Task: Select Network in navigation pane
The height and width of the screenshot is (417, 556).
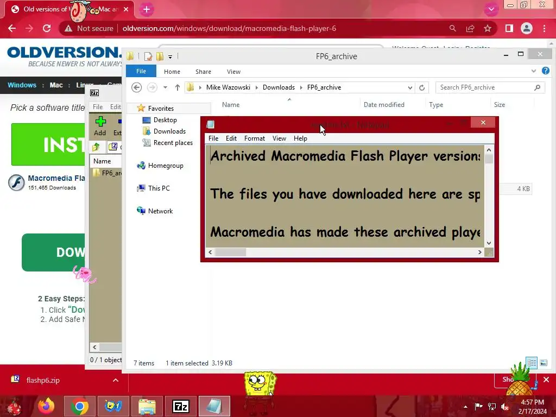Action: coord(160,211)
